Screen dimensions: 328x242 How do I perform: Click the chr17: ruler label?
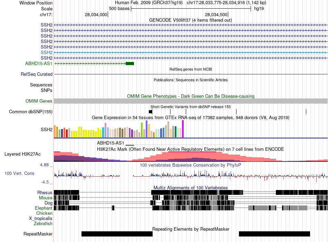pos(46,14)
